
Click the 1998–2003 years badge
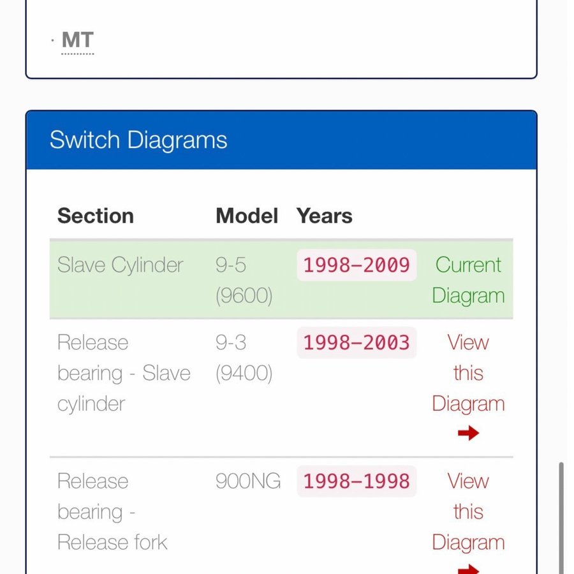click(x=357, y=343)
